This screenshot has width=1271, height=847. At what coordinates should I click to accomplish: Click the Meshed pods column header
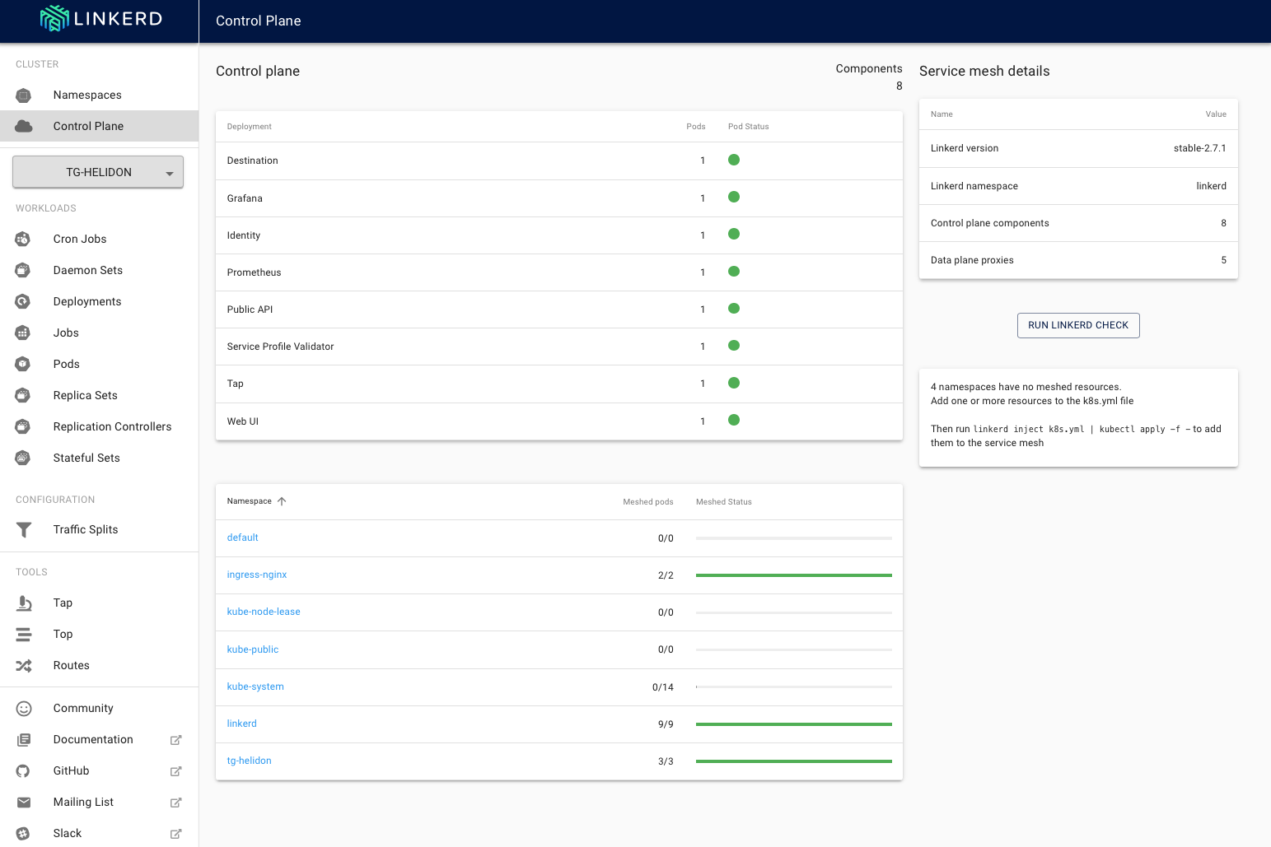pyautogui.click(x=648, y=502)
